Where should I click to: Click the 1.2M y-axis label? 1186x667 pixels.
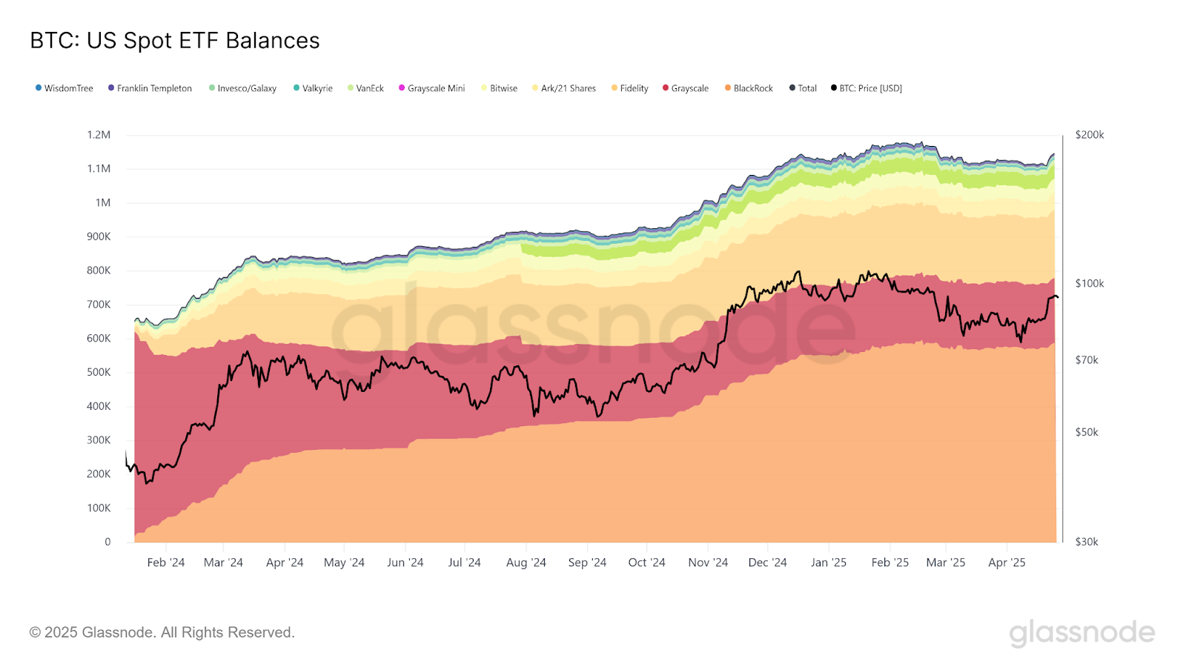(x=99, y=135)
